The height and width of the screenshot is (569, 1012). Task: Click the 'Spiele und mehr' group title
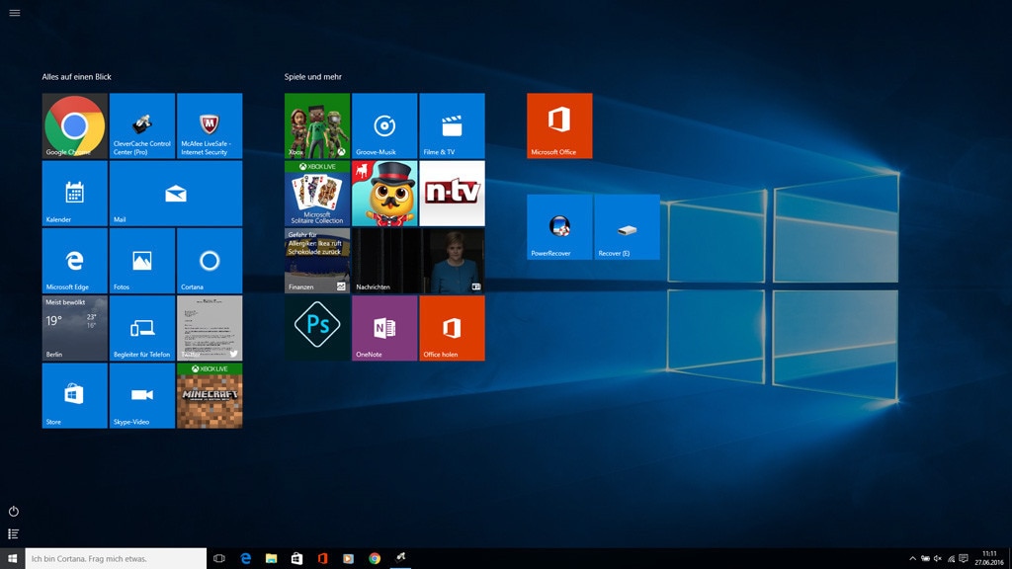coord(313,77)
